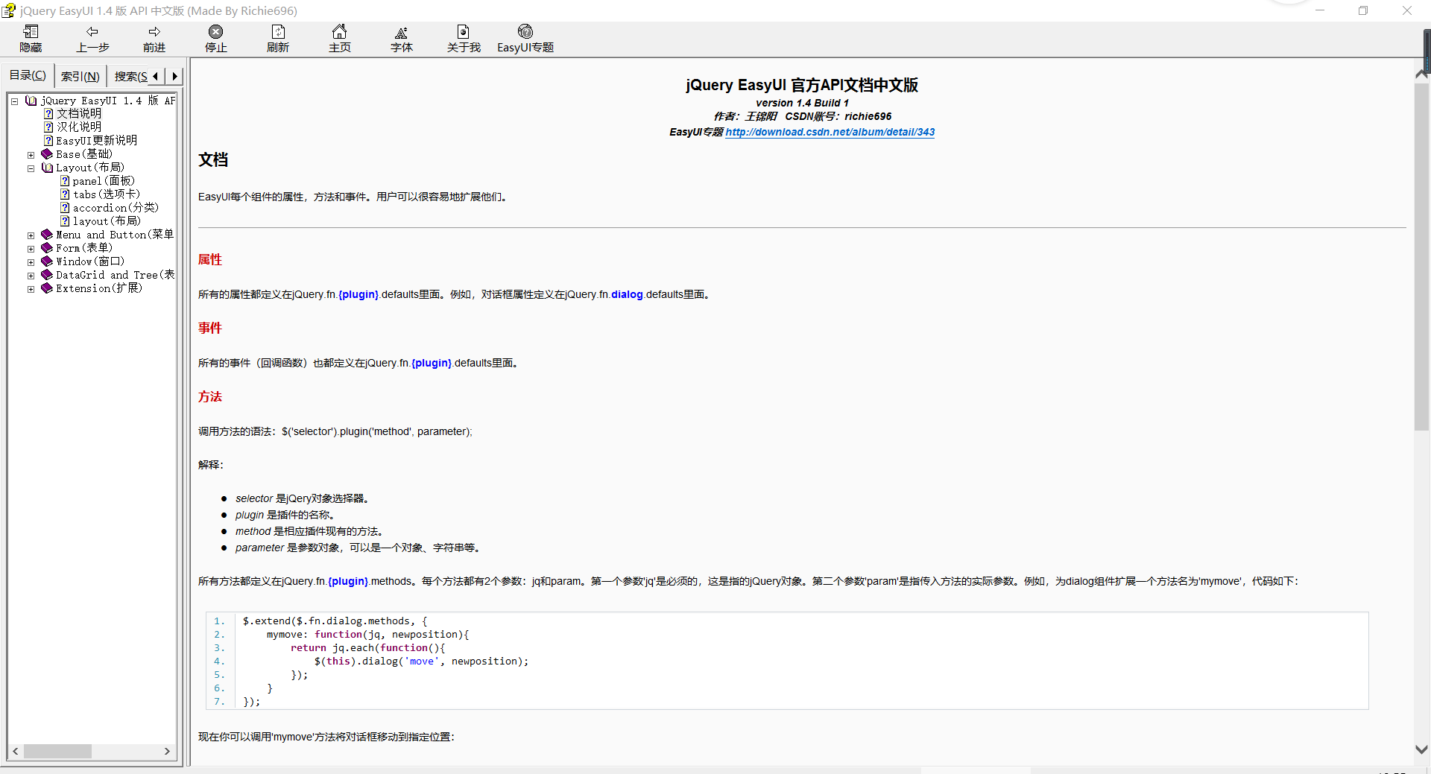The height and width of the screenshot is (774, 1431).
Task: Select Form(表单) label in the tree
Action: 84,248
